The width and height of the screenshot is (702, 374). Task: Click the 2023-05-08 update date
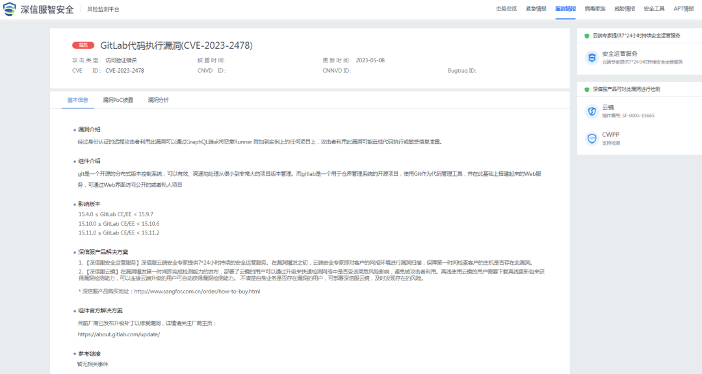(x=370, y=60)
